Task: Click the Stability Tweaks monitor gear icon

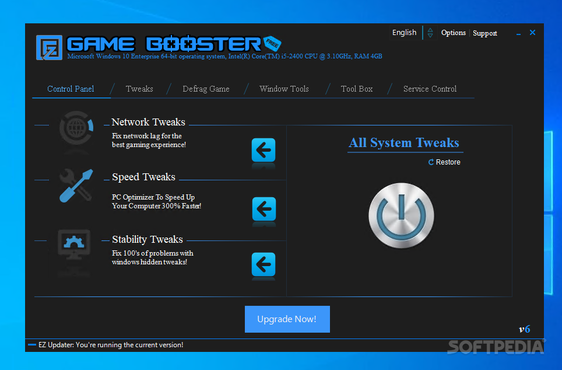Action: point(74,245)
